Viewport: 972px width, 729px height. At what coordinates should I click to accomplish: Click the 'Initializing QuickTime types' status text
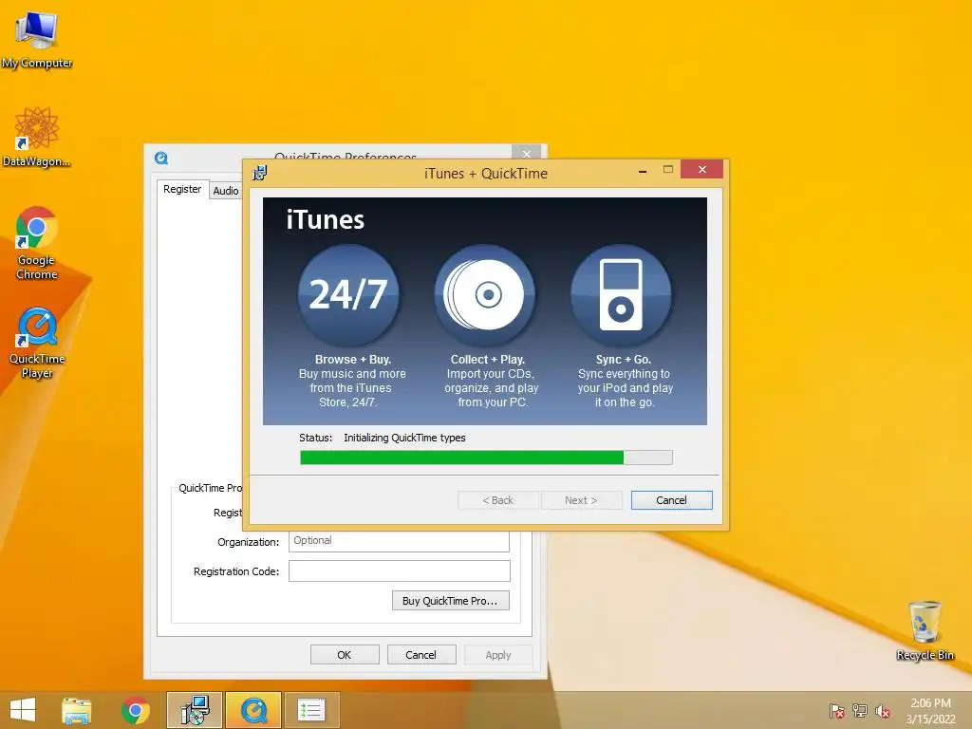(x=404, y=438)
